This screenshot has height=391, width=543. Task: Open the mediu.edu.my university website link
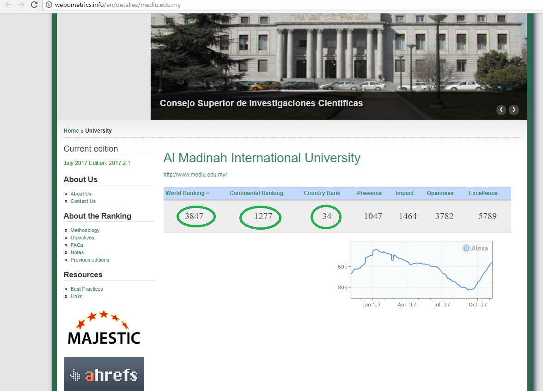click(195, 175)
